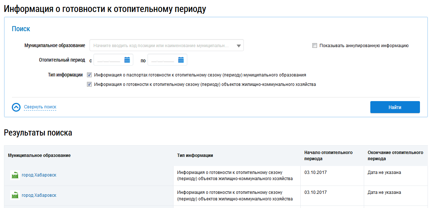The image size is (433, 208).
Task: Open the 'Муниципальное образование' dropdown arrow
Action: 239,46
